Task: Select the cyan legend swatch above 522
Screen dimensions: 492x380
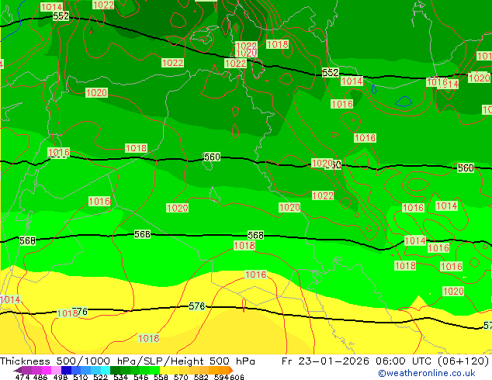Action: 106,370
